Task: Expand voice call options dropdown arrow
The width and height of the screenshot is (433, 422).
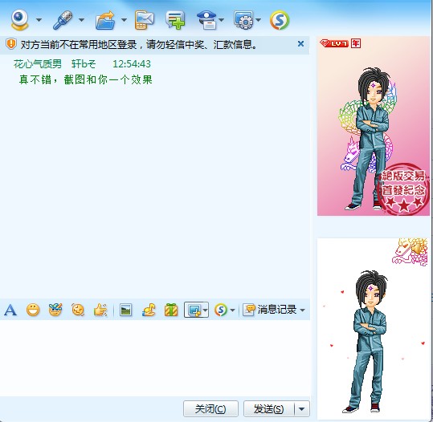Action: pyautogui.click(x=81, y=20)
